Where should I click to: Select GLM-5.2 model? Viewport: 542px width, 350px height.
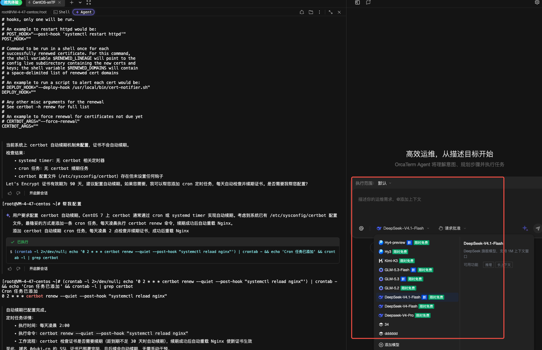coord(417,288)
